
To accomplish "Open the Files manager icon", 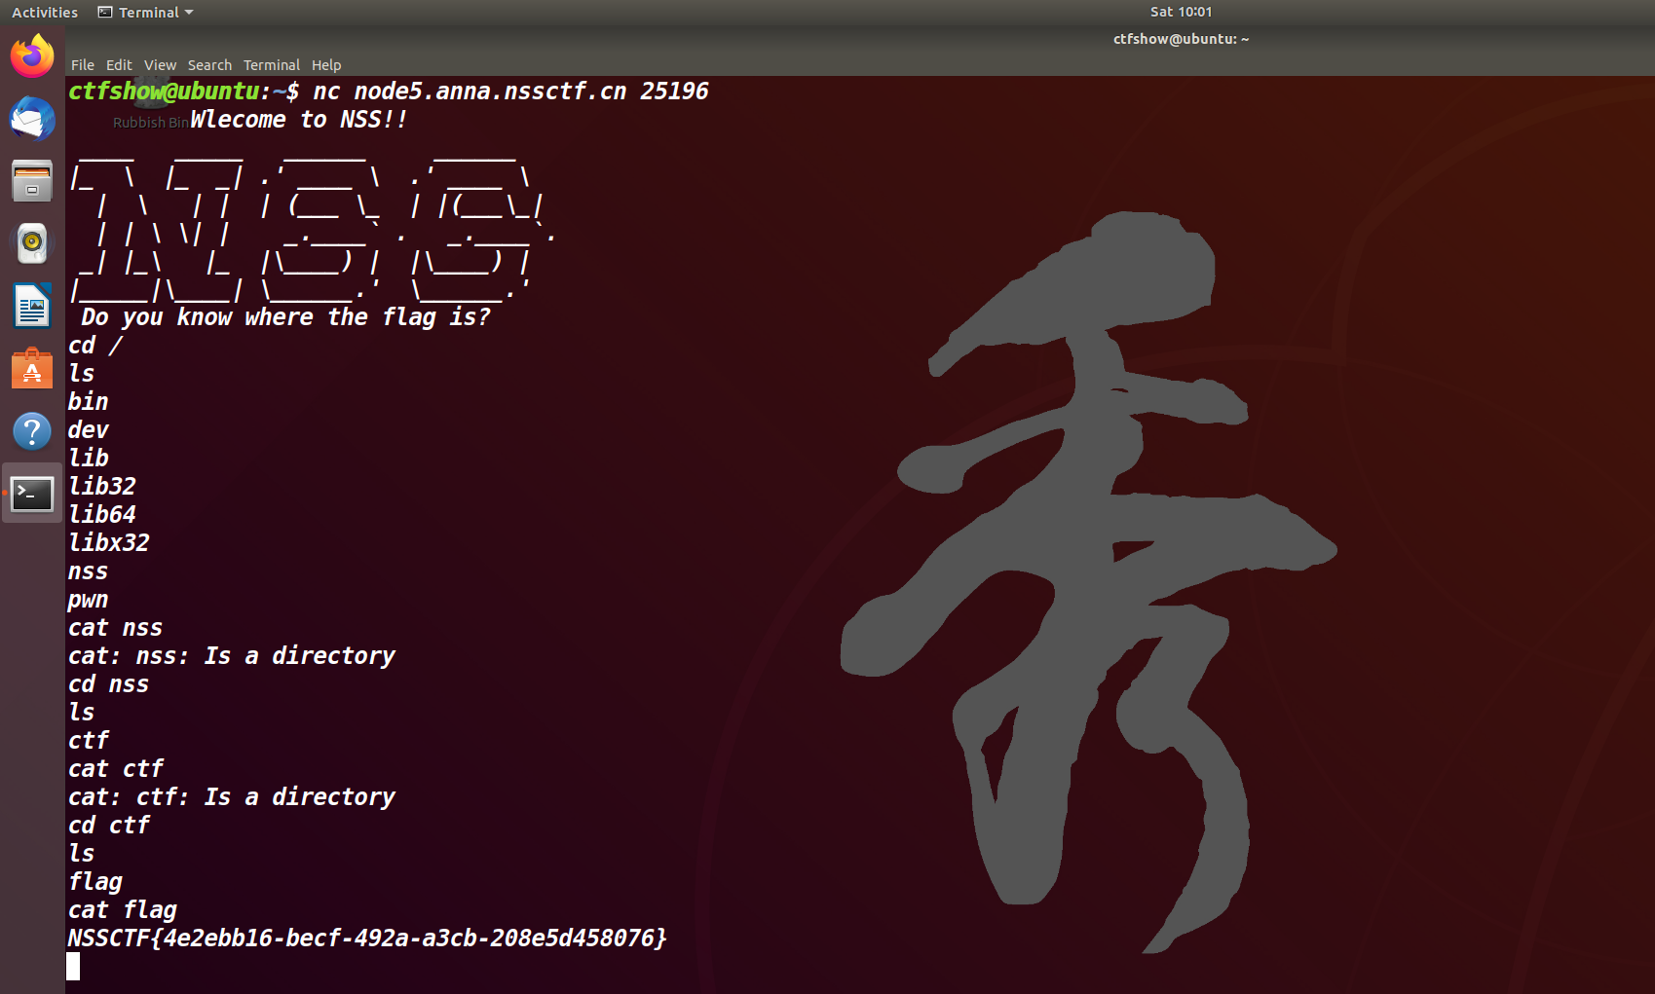I will (32, 181).
